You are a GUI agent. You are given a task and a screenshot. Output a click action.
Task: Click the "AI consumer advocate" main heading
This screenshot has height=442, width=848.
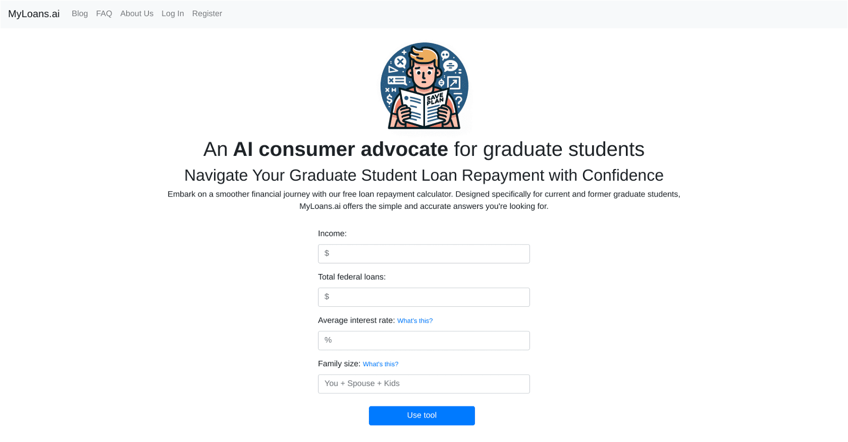pos(424,149)
